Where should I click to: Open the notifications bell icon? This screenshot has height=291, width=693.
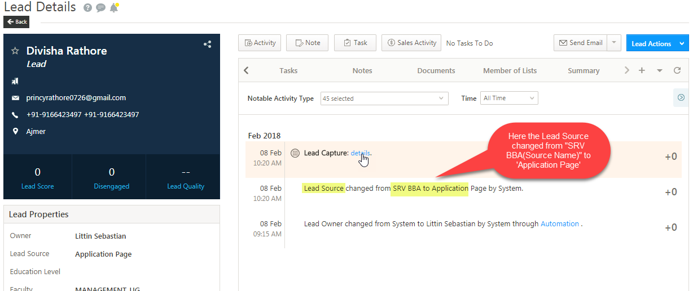pyautogui.click(x=114, y=8)
